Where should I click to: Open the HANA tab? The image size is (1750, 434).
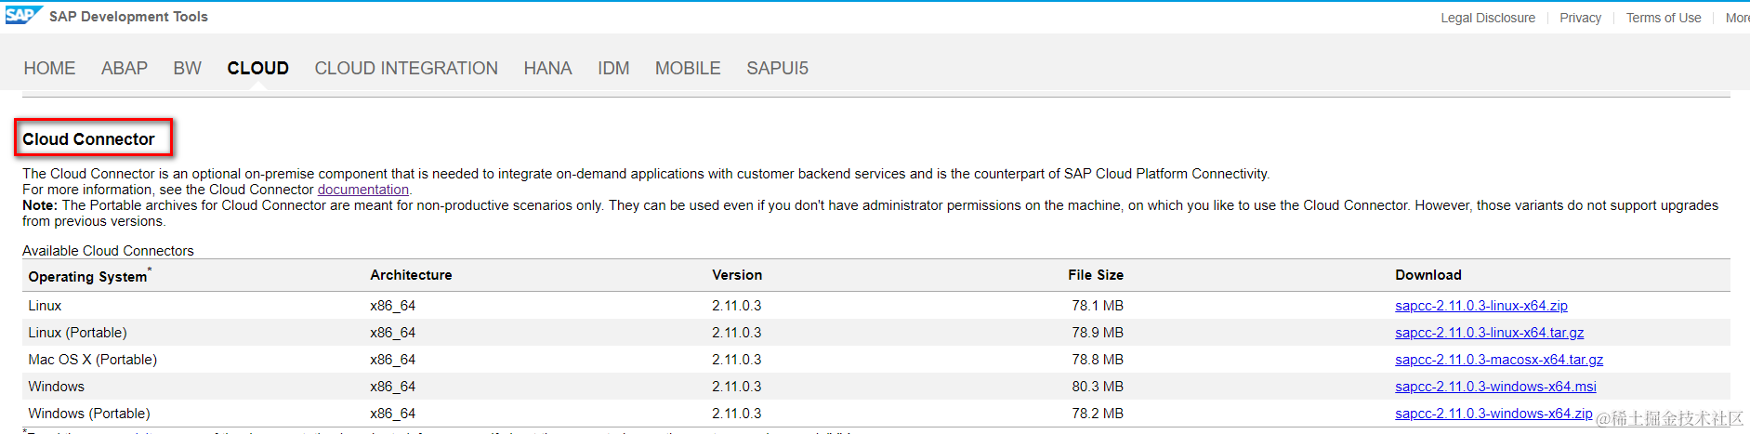pyautogui.click(x=547, y=69)
